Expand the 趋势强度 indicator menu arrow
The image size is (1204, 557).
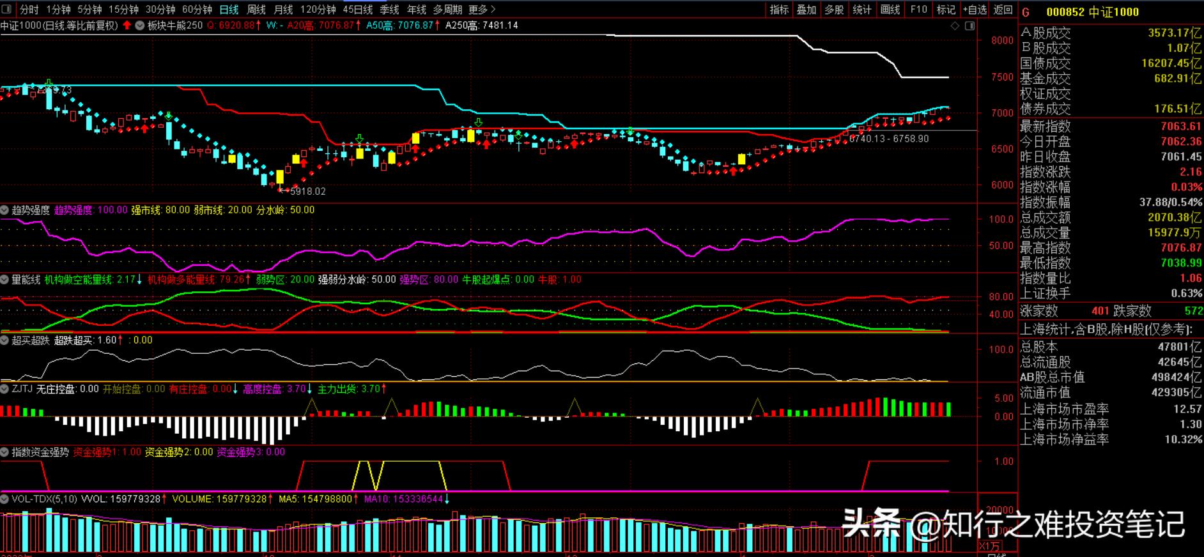click(x=5, y=210)
